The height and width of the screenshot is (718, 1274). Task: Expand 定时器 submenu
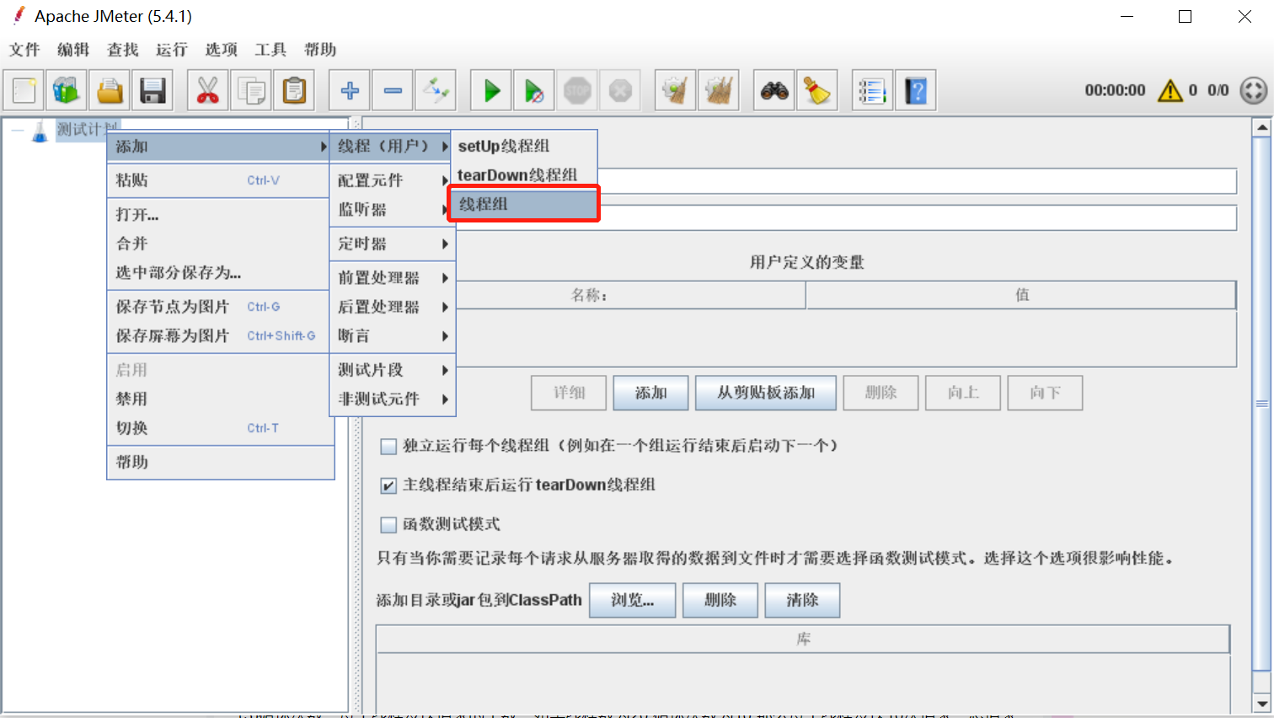[393, 244]
